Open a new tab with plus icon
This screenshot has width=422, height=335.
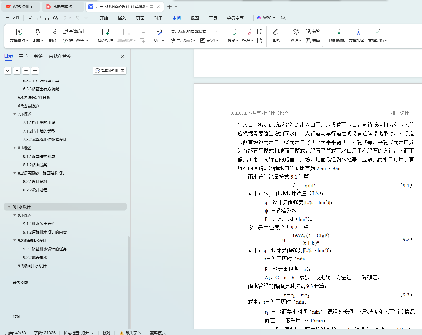pos(169,6)
